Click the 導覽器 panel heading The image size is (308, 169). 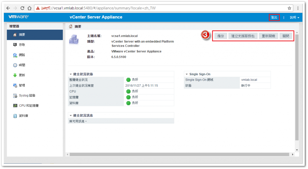click(14, 26)
